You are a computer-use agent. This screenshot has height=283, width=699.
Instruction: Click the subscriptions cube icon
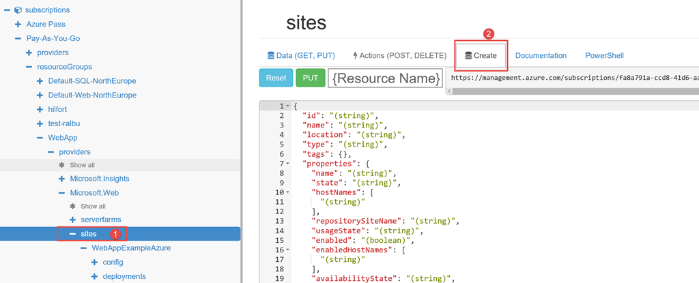tap(18, 10)
